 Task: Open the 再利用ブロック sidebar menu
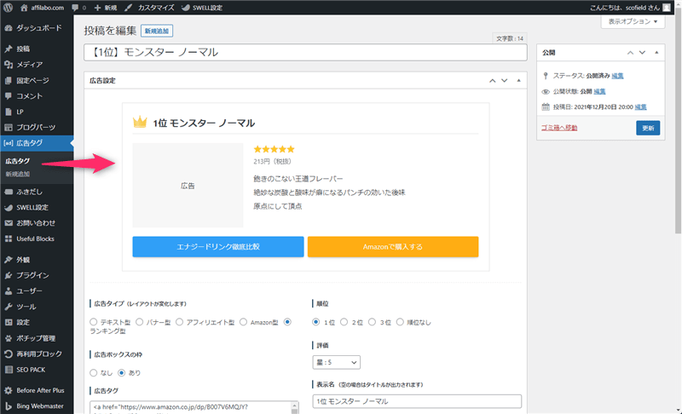click(x=37, y=354)
